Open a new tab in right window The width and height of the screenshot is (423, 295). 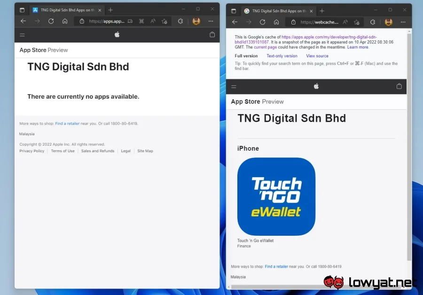pyautogui.click(x=322, y=11)
